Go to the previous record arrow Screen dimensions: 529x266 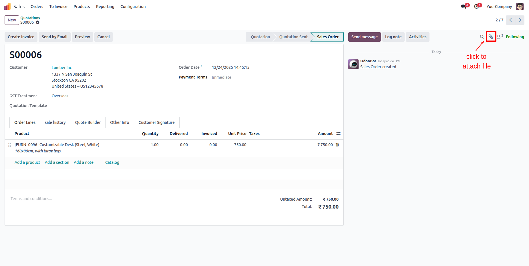510,20
